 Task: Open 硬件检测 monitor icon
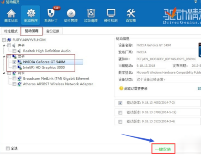pos(111,13)
